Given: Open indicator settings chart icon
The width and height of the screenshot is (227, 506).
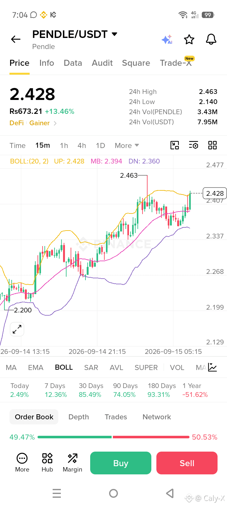Looking at the screenshot, I should 212,367.
